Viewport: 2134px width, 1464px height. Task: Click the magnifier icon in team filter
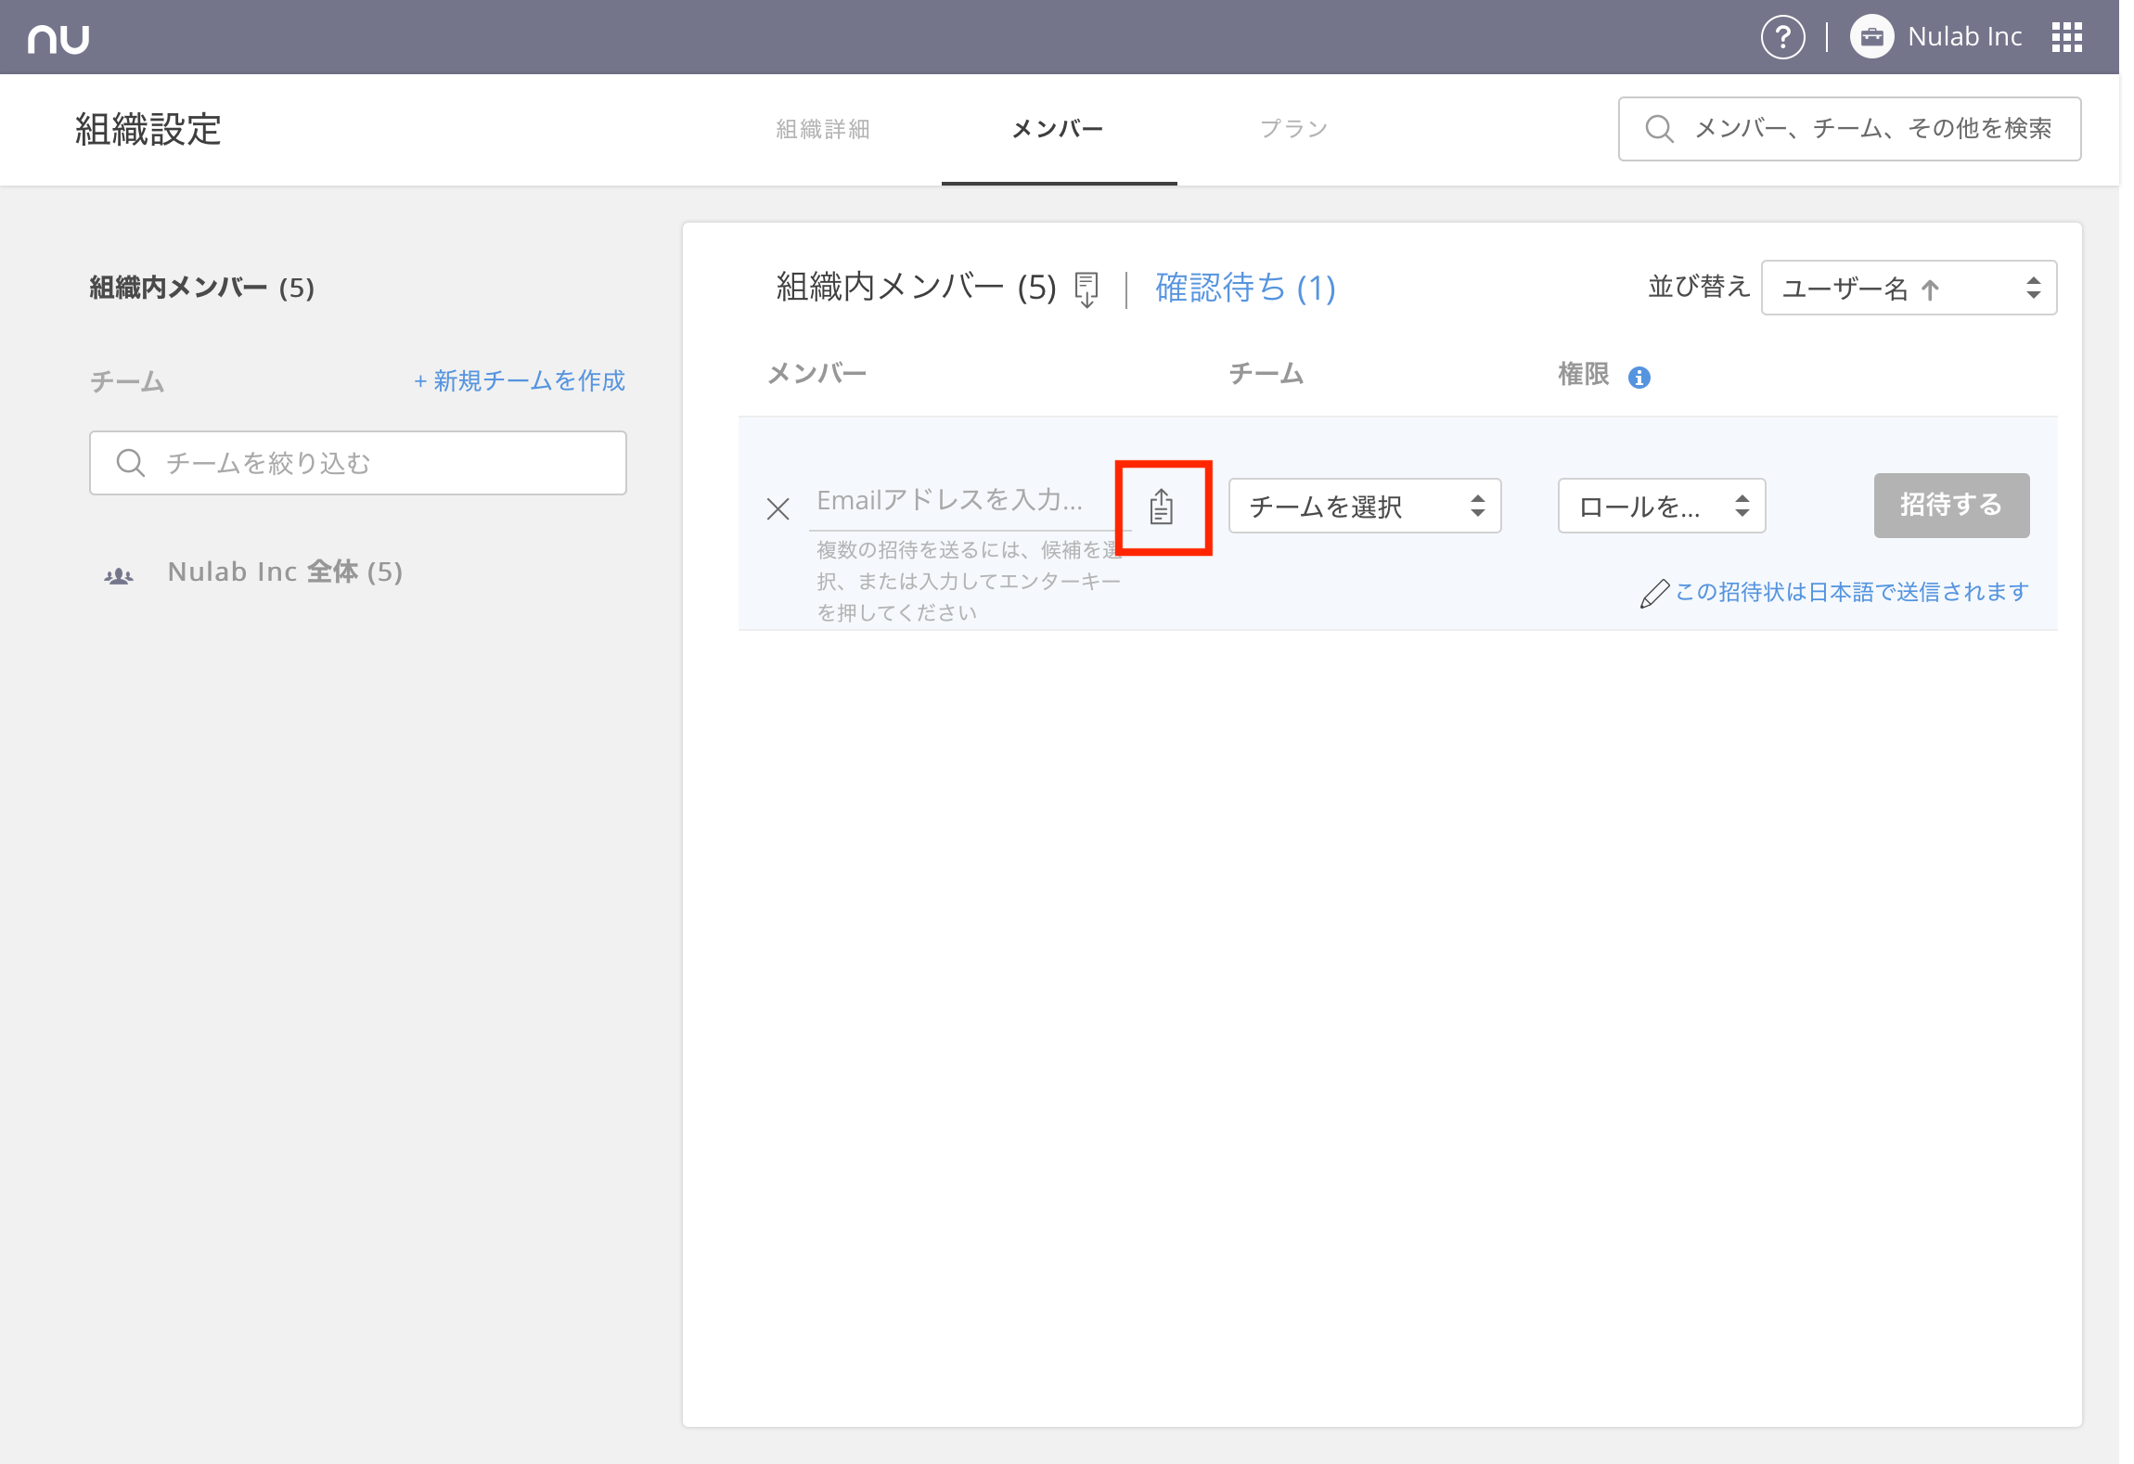131,463
